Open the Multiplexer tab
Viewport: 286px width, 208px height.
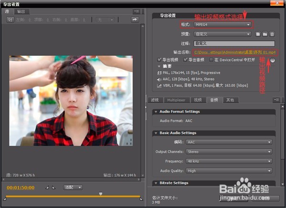pos(176,100)
